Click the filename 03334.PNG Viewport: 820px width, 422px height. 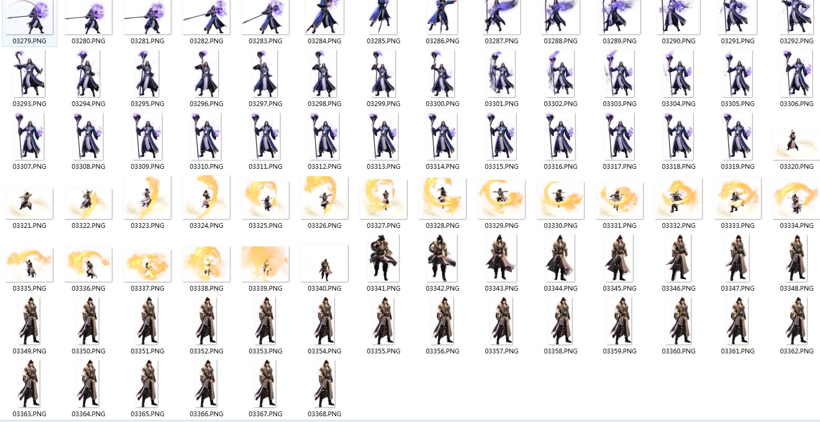point(797,225)
